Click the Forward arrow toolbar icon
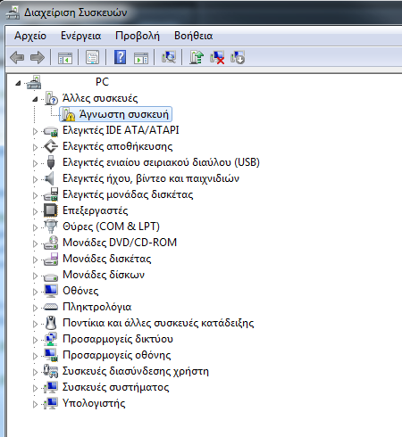This screenshot has height=437, width=402. click(38, 57)
